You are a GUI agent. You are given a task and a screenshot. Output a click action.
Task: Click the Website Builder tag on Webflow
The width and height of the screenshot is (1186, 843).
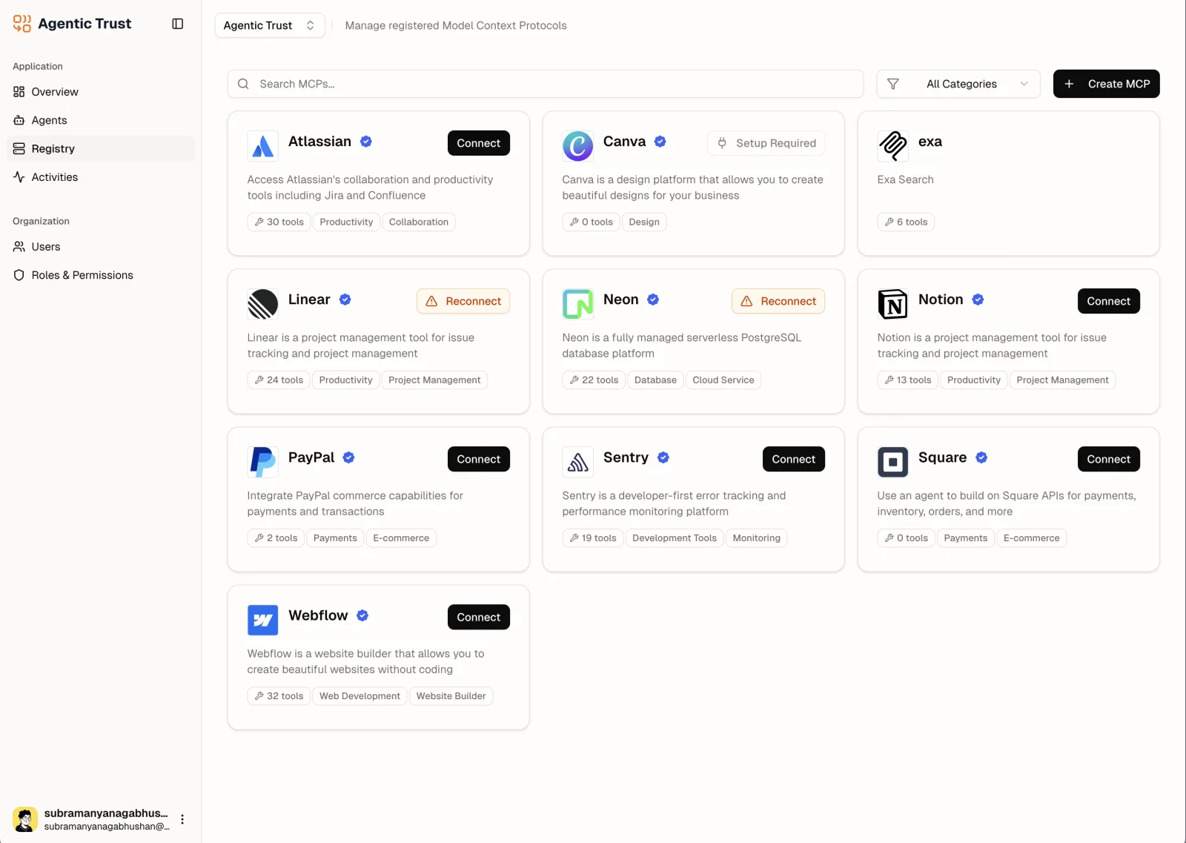tap(451, 695)
